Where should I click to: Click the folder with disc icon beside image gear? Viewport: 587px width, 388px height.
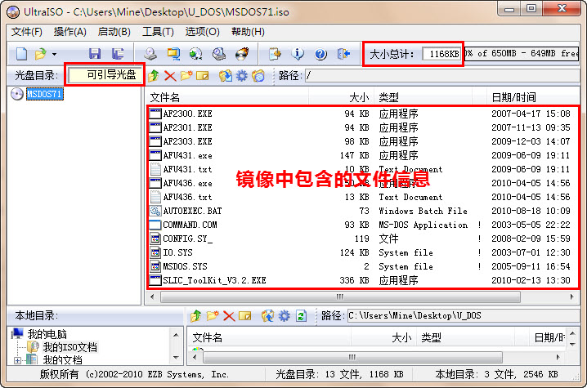point(258,76)
